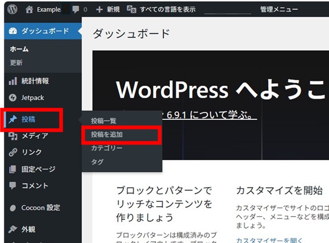Select 投稿一覧 from the flyout
The image size is (329, 243).
104,121
